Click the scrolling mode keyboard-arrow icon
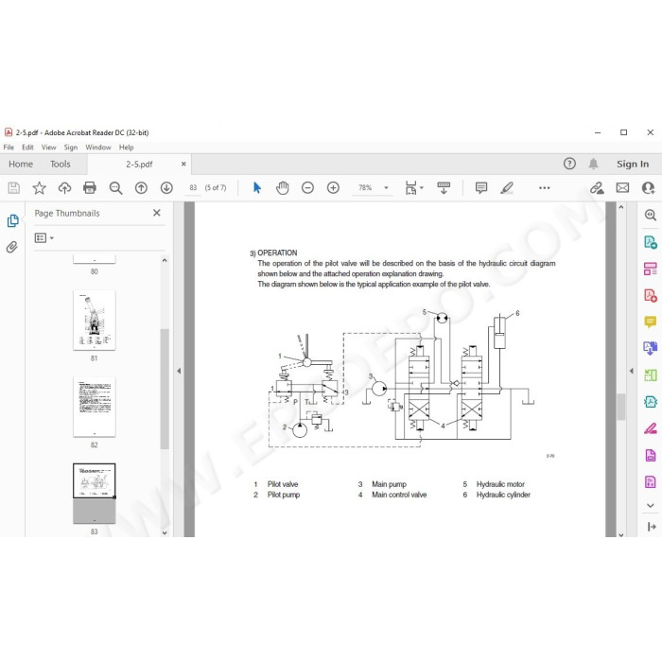Image resolution: width=662 pixels, height=662 pixels. (x=444, y=188)
